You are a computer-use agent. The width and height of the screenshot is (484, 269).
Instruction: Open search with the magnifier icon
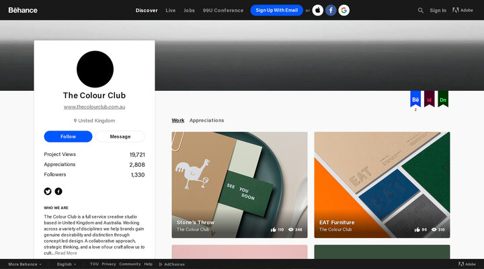(420, 10)
